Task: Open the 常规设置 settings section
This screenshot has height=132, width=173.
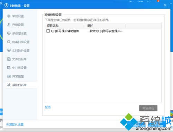Action: [x=18, y=16]
